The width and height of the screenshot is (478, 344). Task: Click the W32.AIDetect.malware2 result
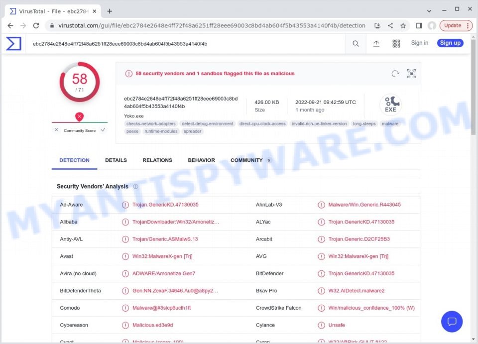[356, 291]
